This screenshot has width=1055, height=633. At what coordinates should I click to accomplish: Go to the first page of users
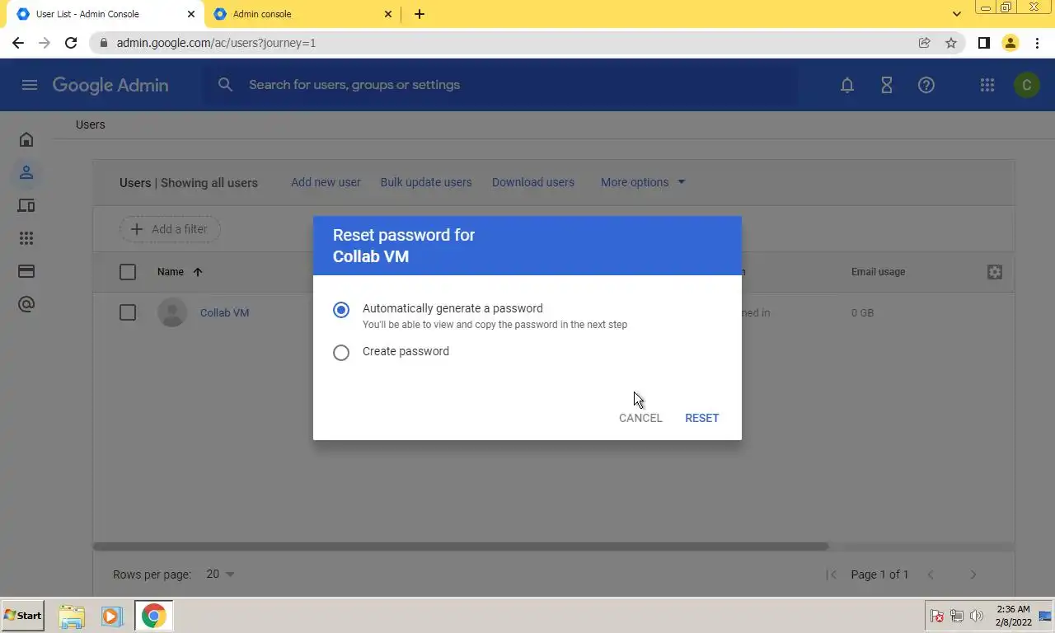(x=831, y=574)
